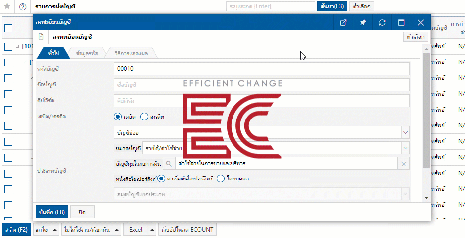Open the help question mark icon
This screenshot has width=465, height=238.
[x=22, y=6]
